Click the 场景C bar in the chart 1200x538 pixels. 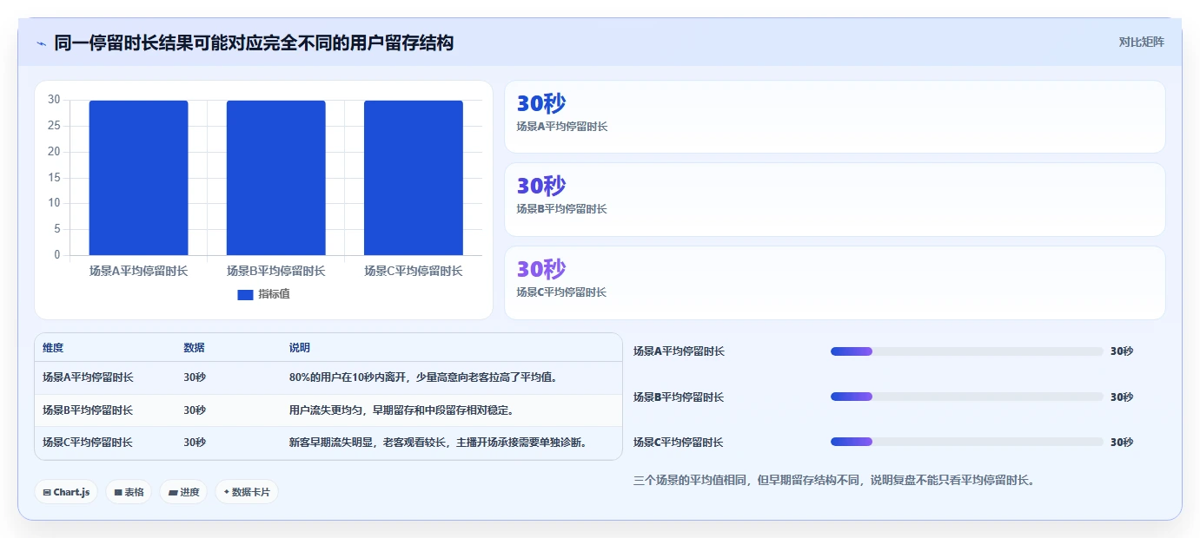pyautogui.click(x=414, y=178)
